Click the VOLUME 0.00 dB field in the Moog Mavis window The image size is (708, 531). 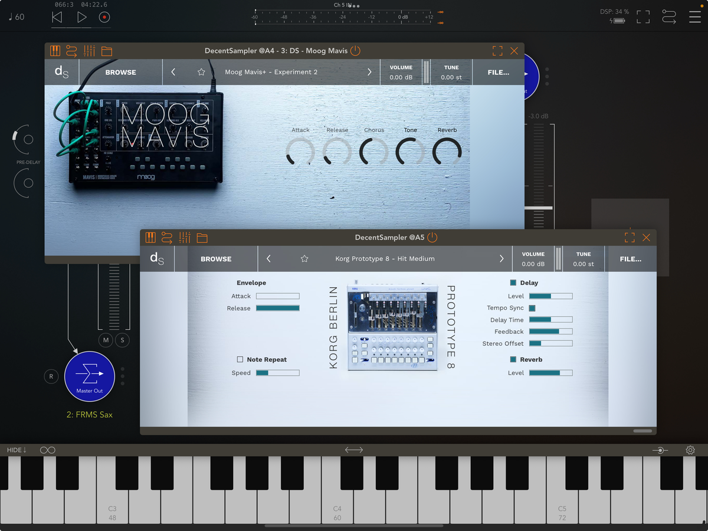(401, 72)
